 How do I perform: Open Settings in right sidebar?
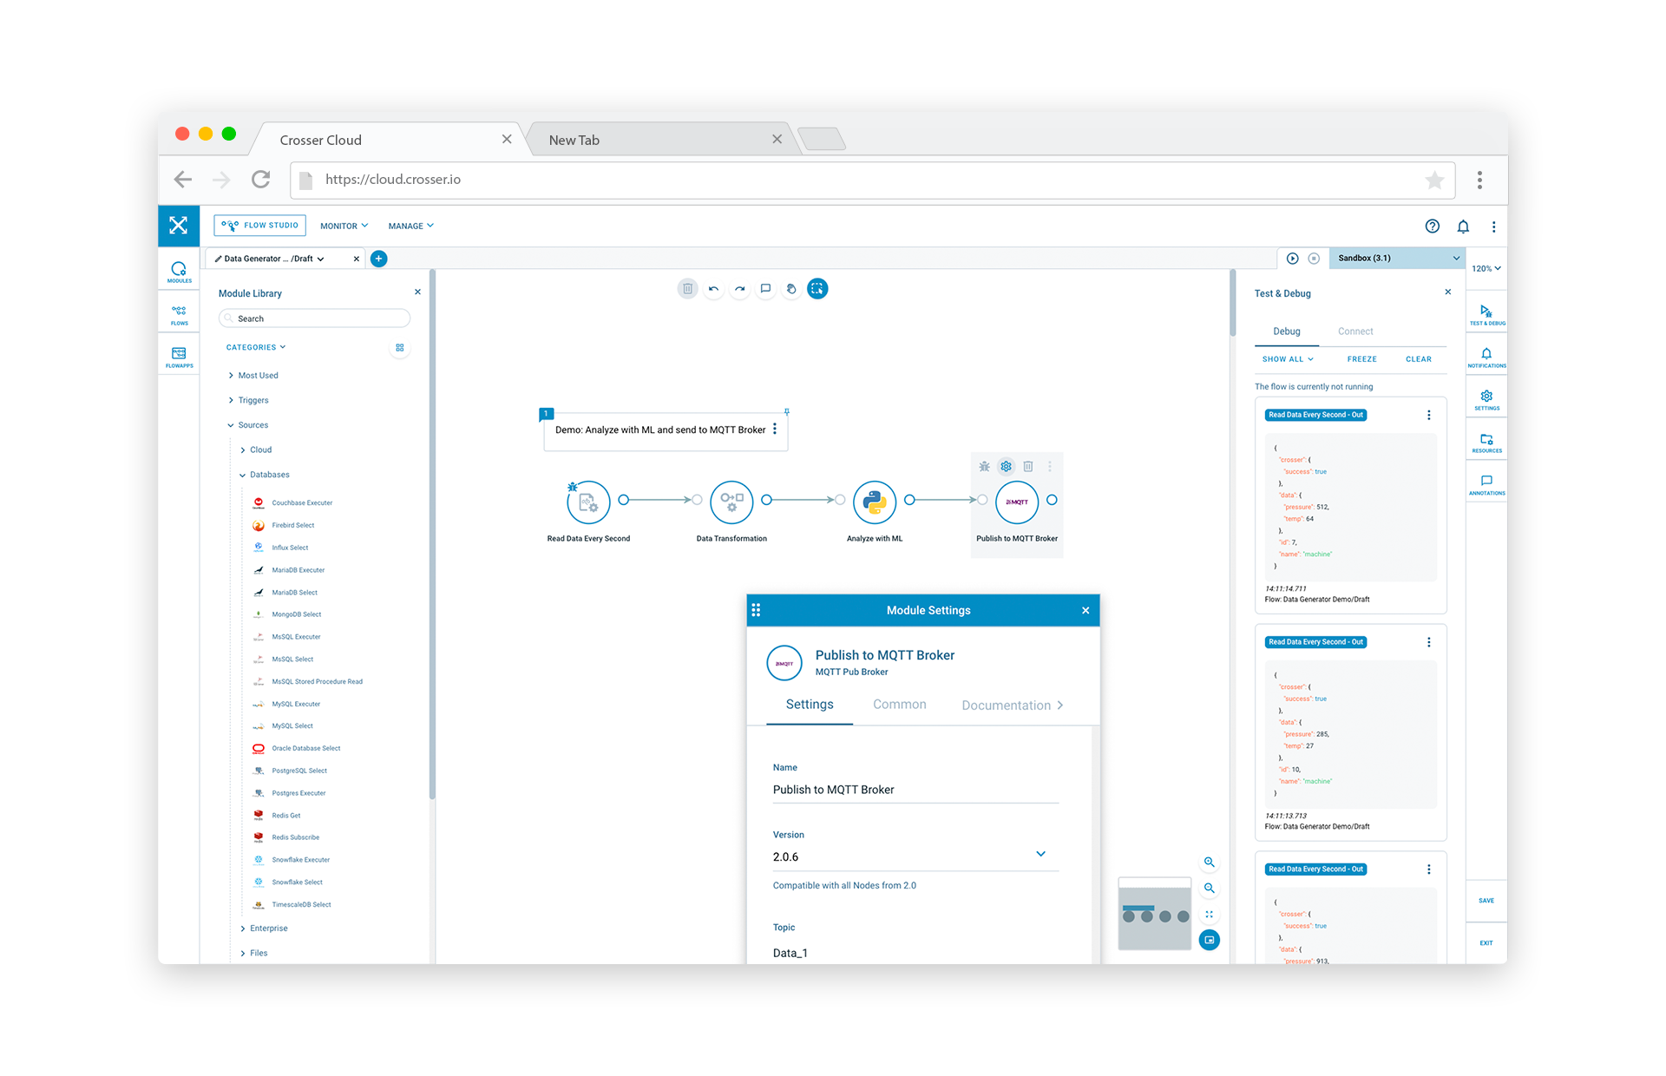point(1486,400)
